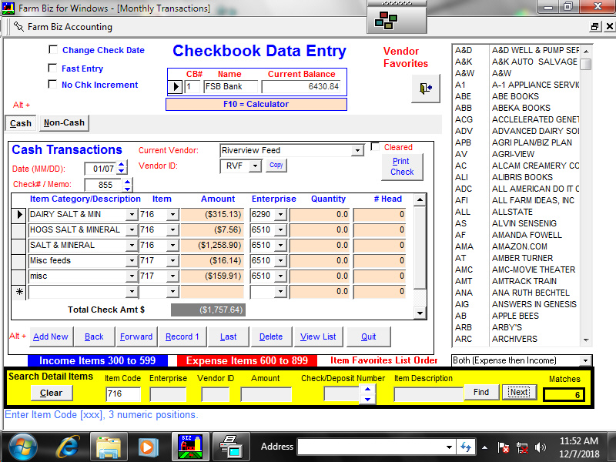Copy the vendor ID with the Copy button
616x462 pixels.
click(x=276, y=165)
